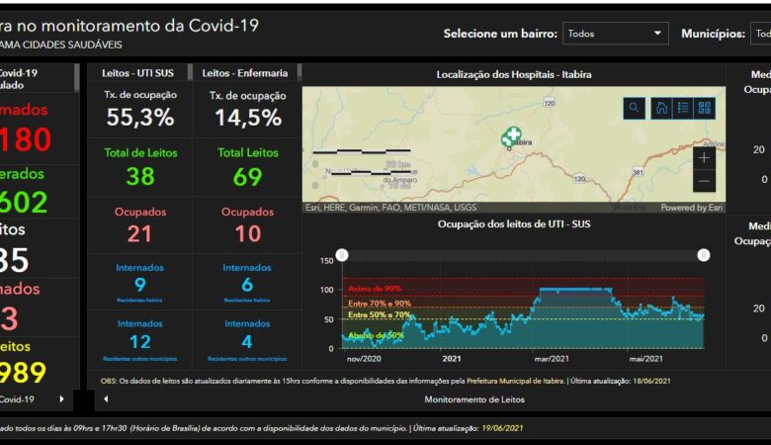Click the left arrow beside Monitoramento de Leitos

(x=107, y=400)
